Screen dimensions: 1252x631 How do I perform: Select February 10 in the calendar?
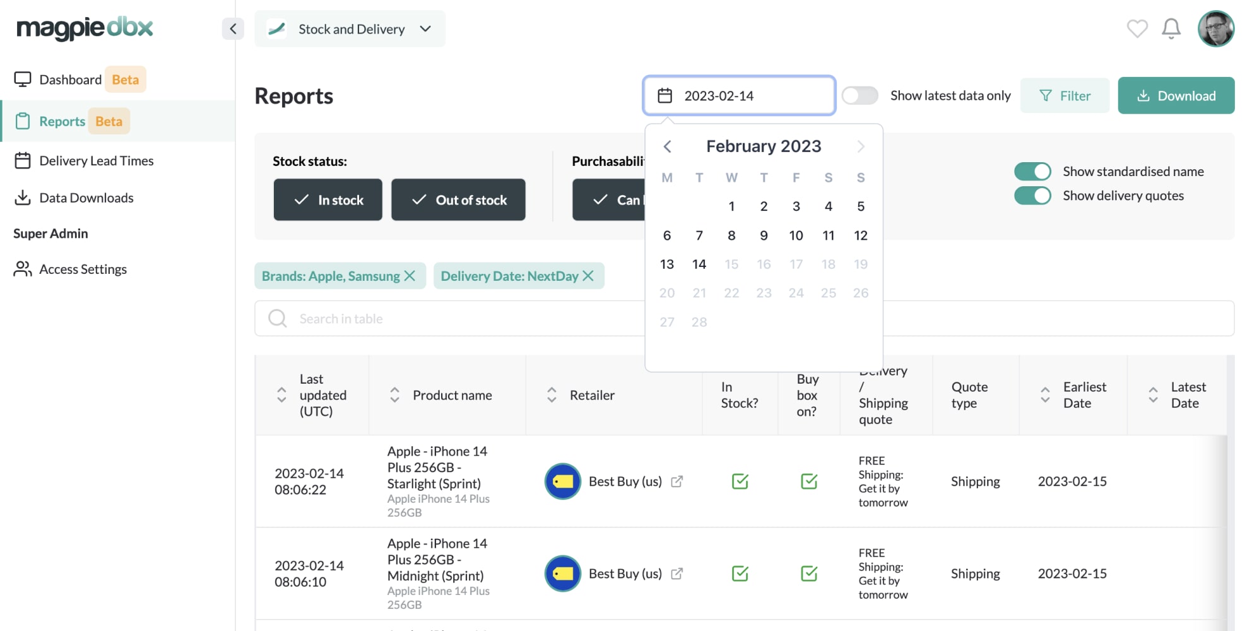[x=796, y=235]
